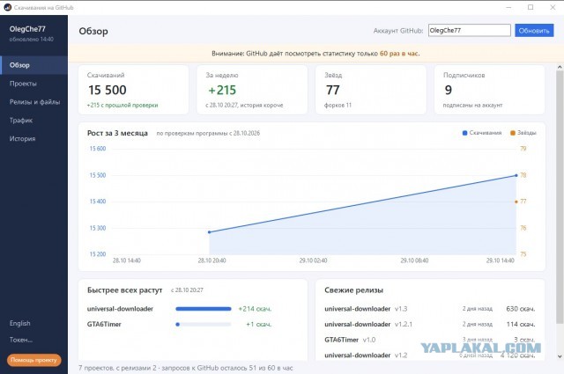
Task: Maximize the window
Action: pos(531,7)
